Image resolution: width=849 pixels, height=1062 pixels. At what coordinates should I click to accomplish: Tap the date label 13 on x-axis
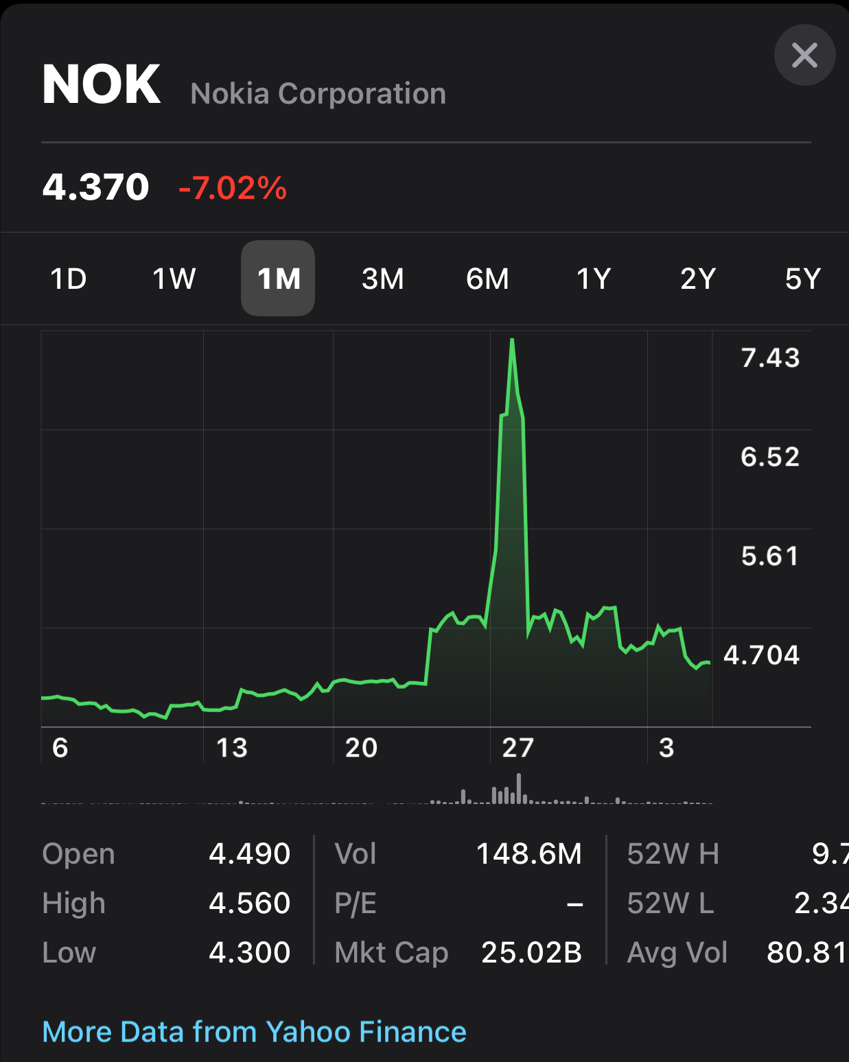pos(232,747)
